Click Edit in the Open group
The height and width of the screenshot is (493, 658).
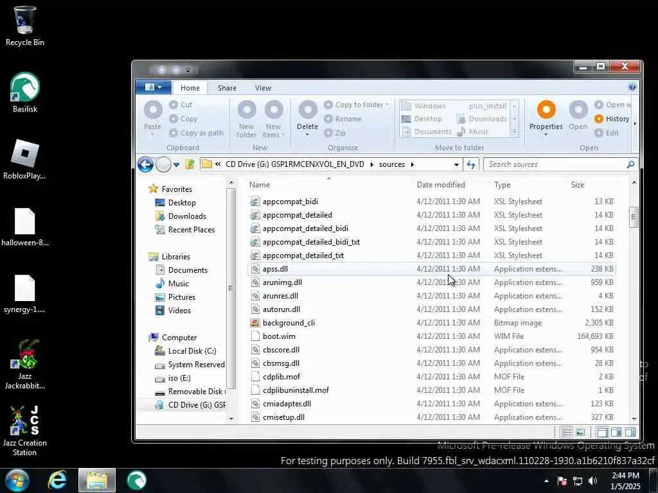(607, 133)
